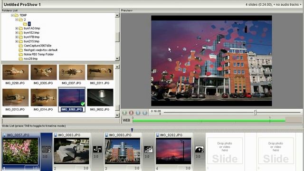Expand the bye1AD.tmp folder
This screenshot has width=304, height=171.
coord(17,28)
